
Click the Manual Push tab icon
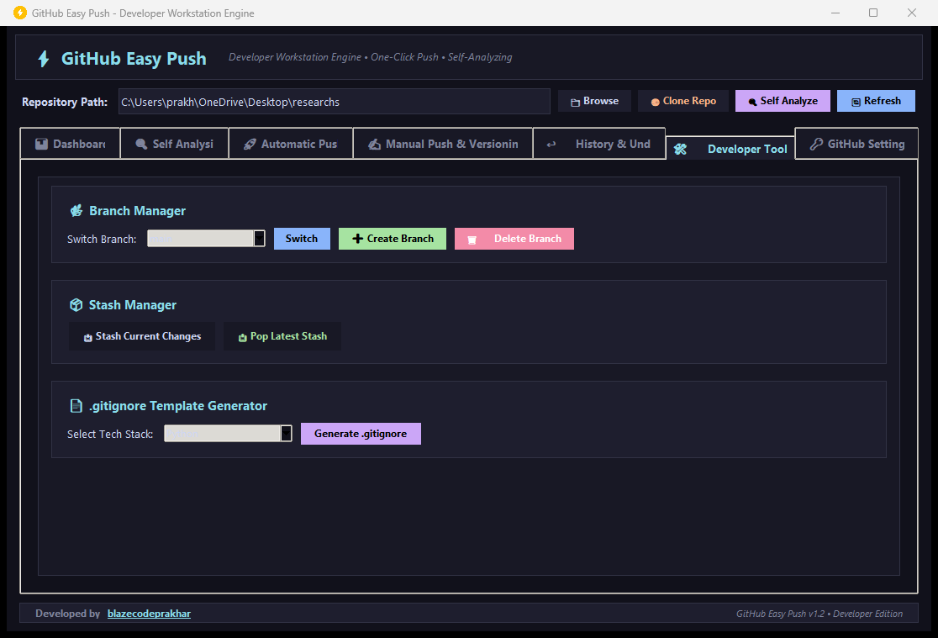pyautogui.click(x=375, y=145)
